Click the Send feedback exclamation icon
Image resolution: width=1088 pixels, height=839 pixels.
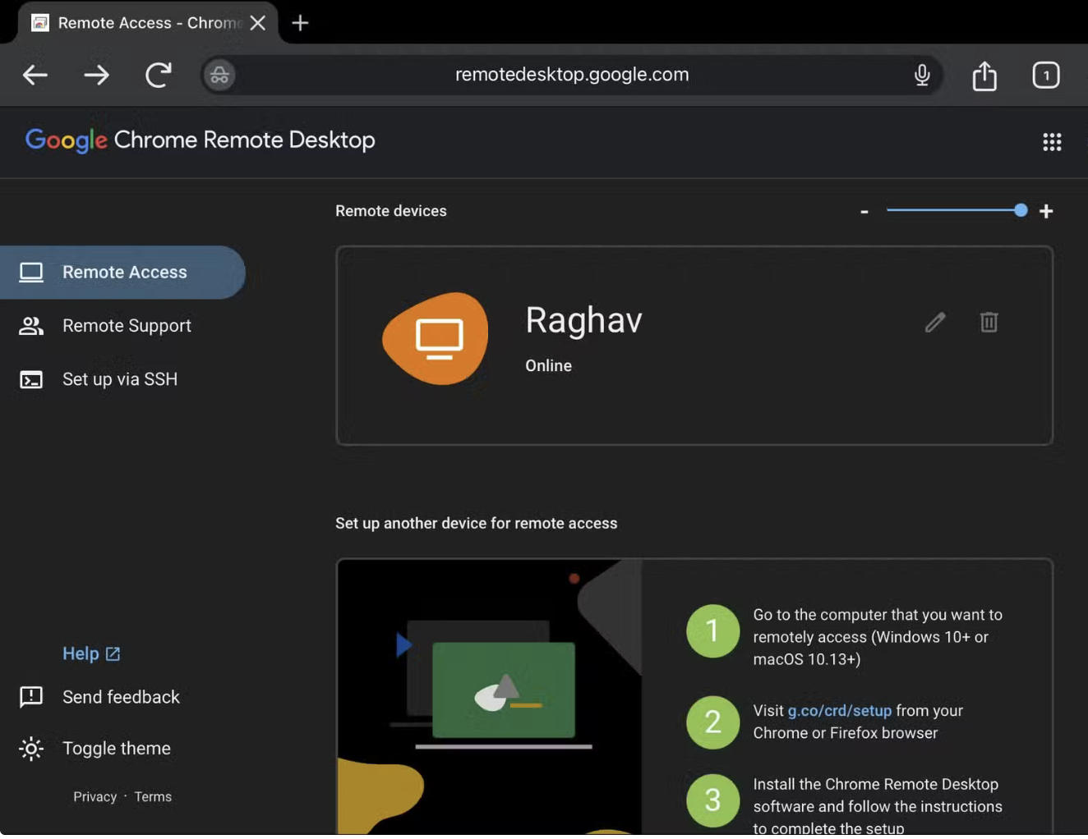pyautogui.click(x=31, y=697)
